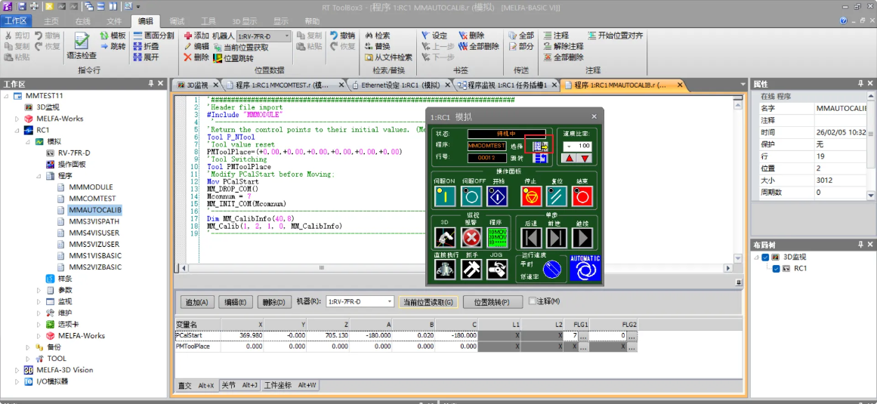Click the syntax check (语法检查) icon
The image size is (877, 404).
(x=82, y=41)
